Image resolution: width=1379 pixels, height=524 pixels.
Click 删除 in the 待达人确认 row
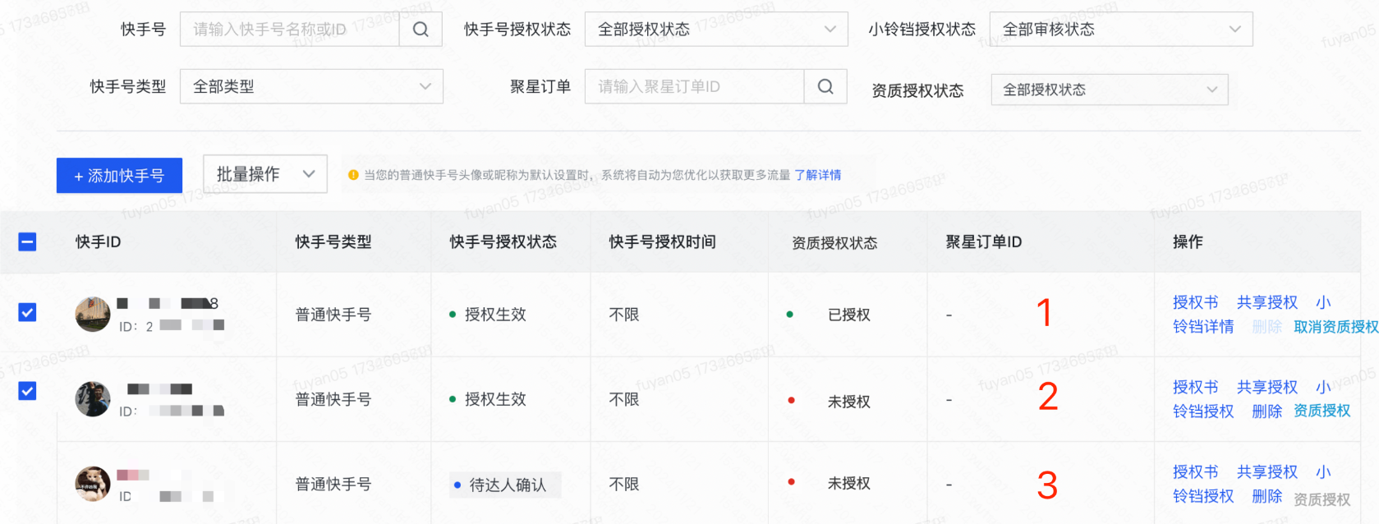click(x=1267, y=496)
